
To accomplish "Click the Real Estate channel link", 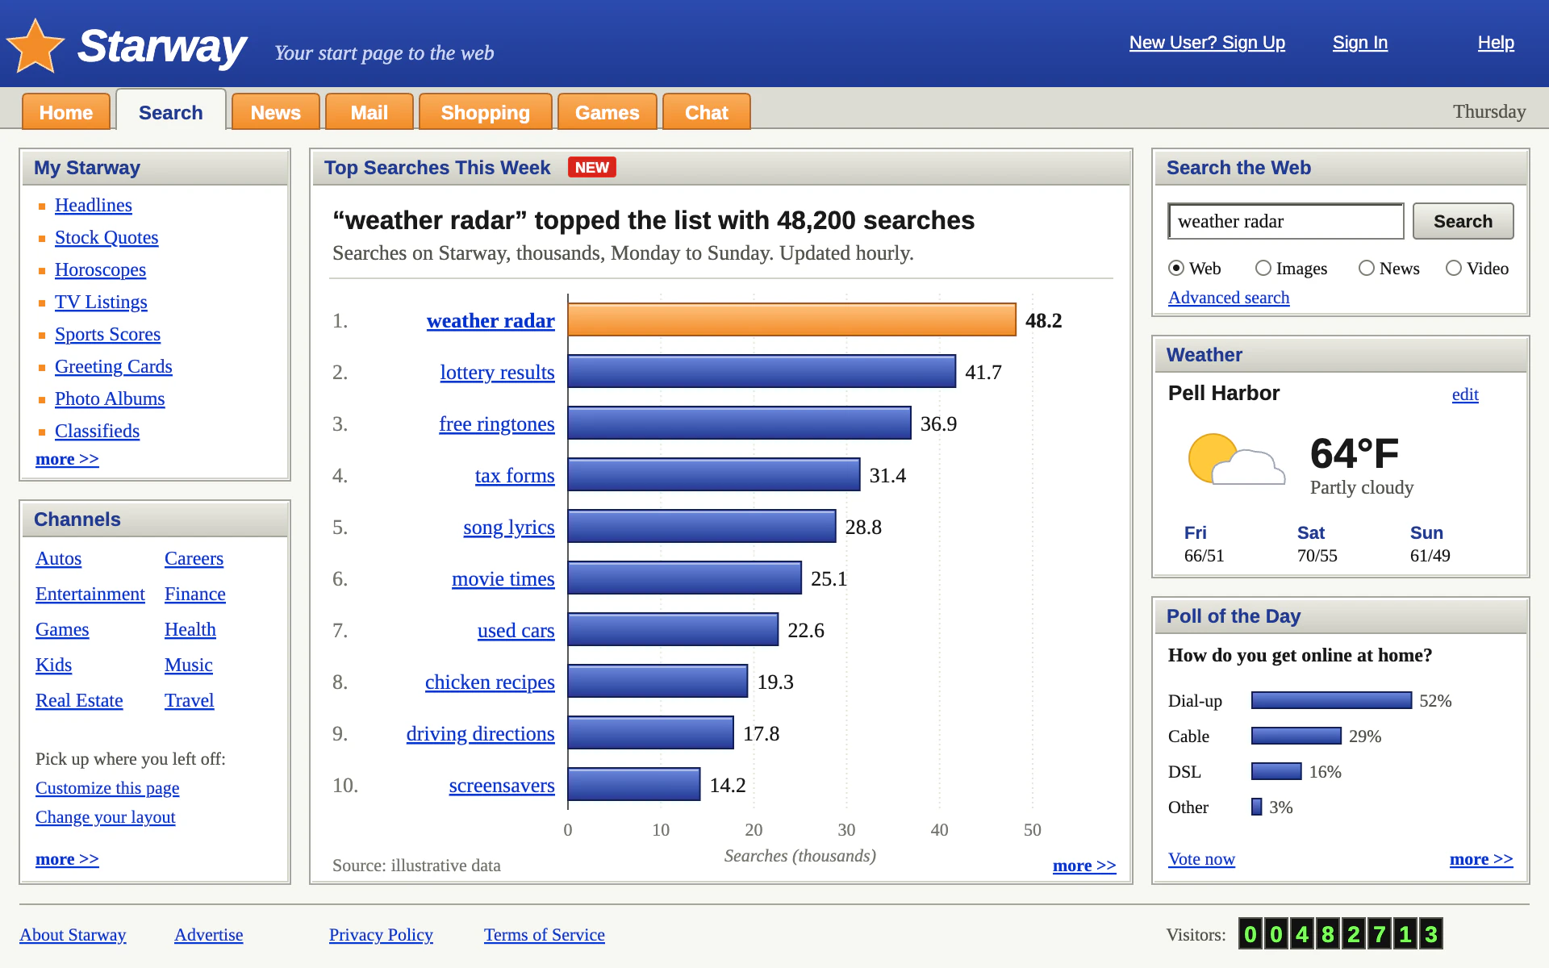I will tap(79, 701).
